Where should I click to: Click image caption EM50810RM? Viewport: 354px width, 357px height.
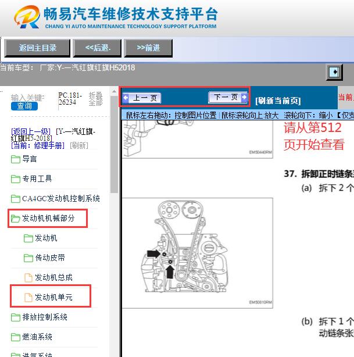[260, 302]
